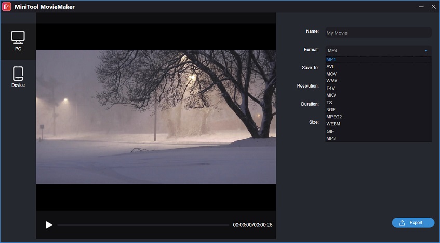Screen dimensions: 440x243
Task: Click the Export button
Action: click(413, 223)
